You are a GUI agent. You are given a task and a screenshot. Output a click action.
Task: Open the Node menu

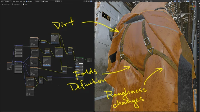24,1
